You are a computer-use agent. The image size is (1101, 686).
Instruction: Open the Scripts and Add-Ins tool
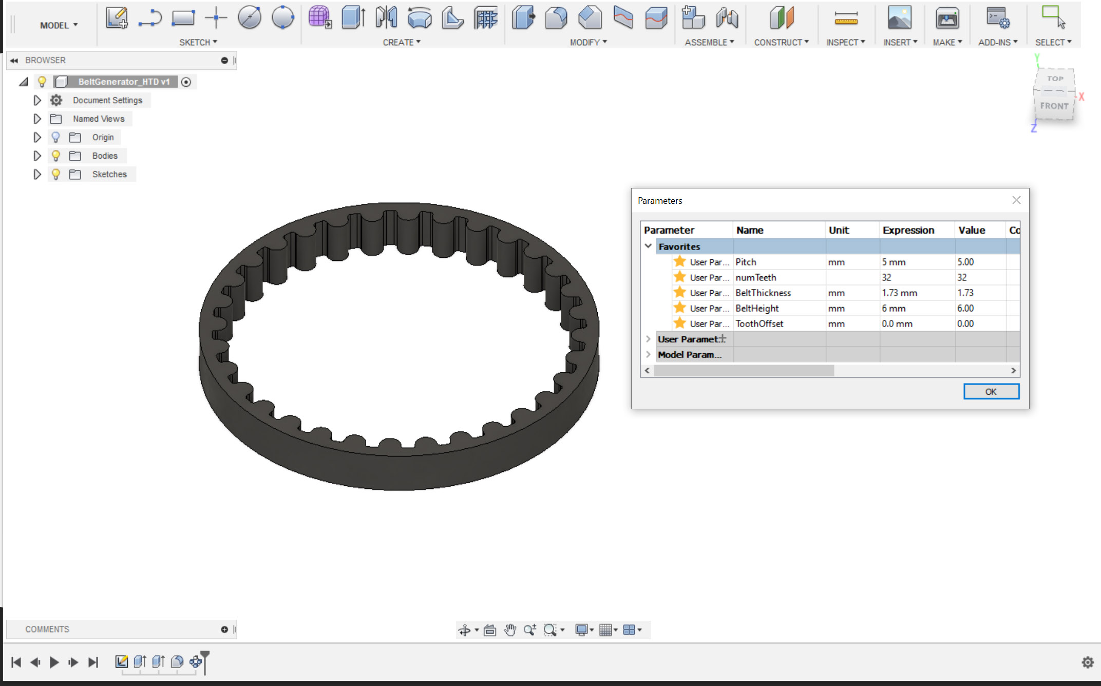tap(998, 18)
